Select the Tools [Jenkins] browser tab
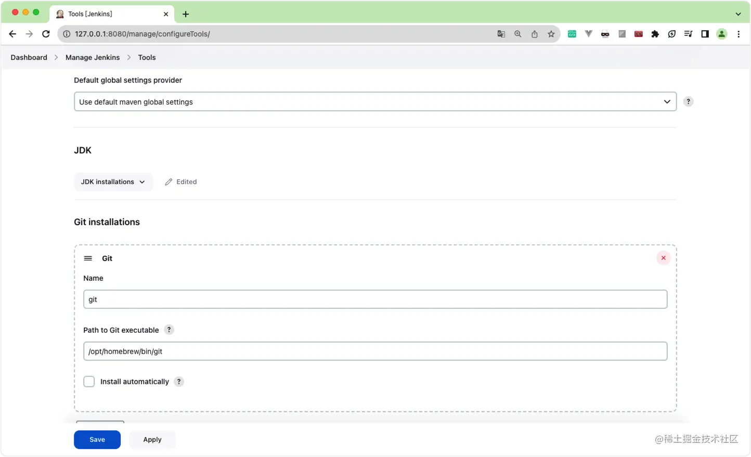Screen dimensions: 751x457 point(112,14)
